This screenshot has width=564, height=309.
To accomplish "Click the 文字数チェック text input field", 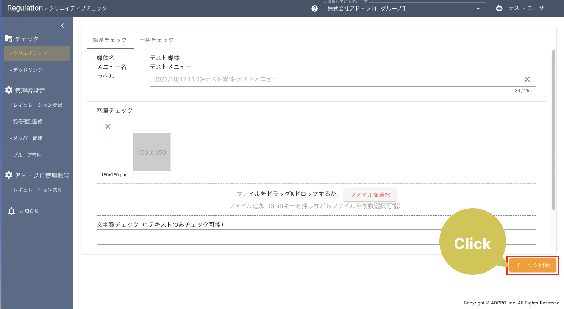I will 265,237.
